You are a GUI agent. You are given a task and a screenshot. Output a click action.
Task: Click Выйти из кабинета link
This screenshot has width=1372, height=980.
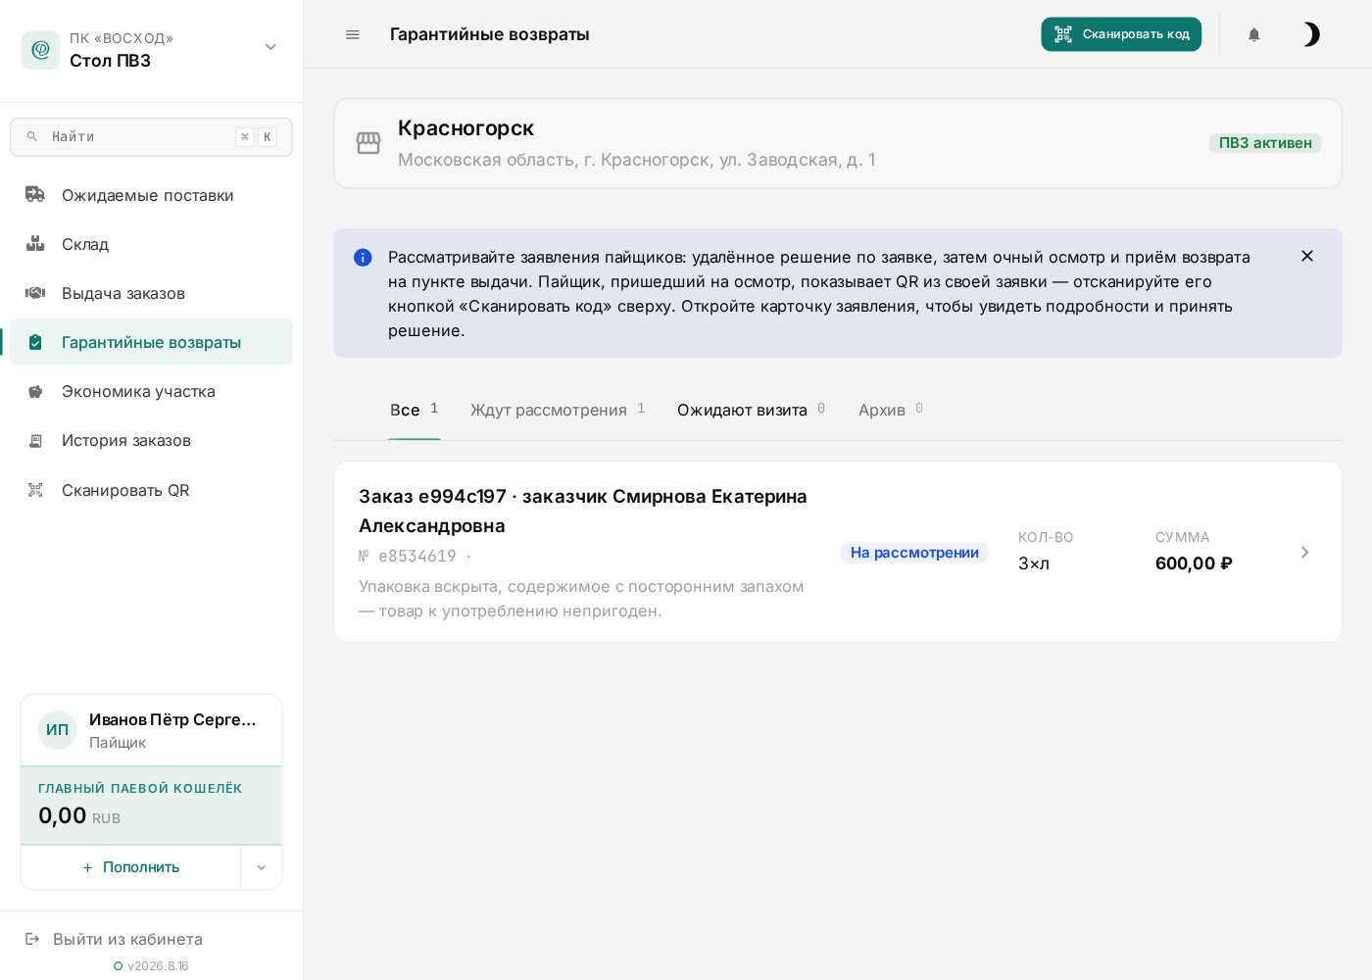tap(127, 939)
